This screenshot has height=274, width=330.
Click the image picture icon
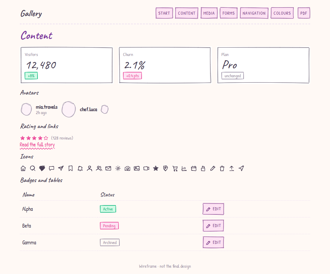137,168
